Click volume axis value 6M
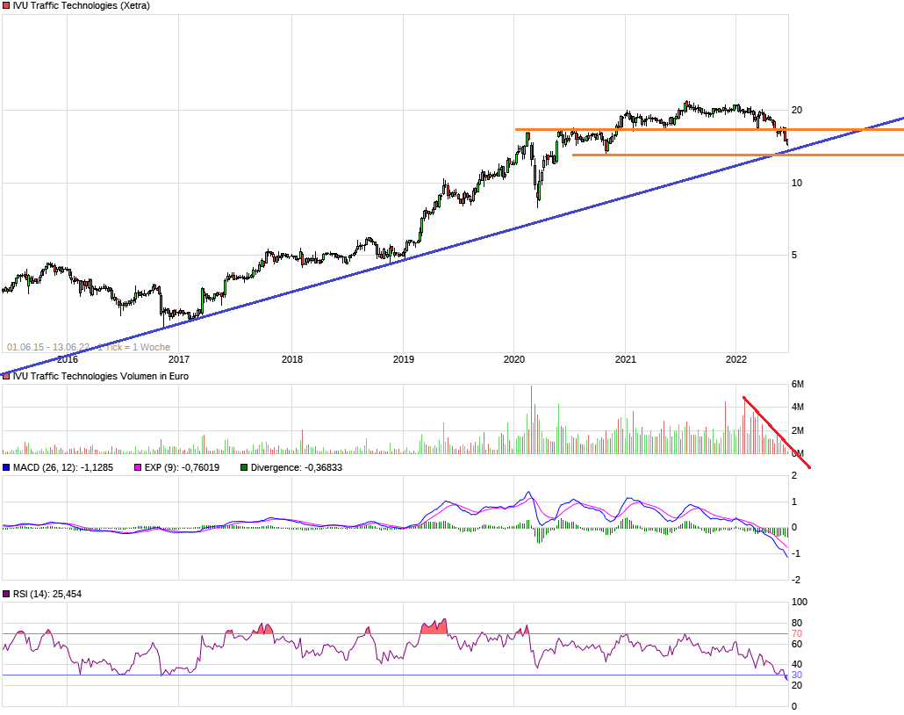 pos(798,385)
